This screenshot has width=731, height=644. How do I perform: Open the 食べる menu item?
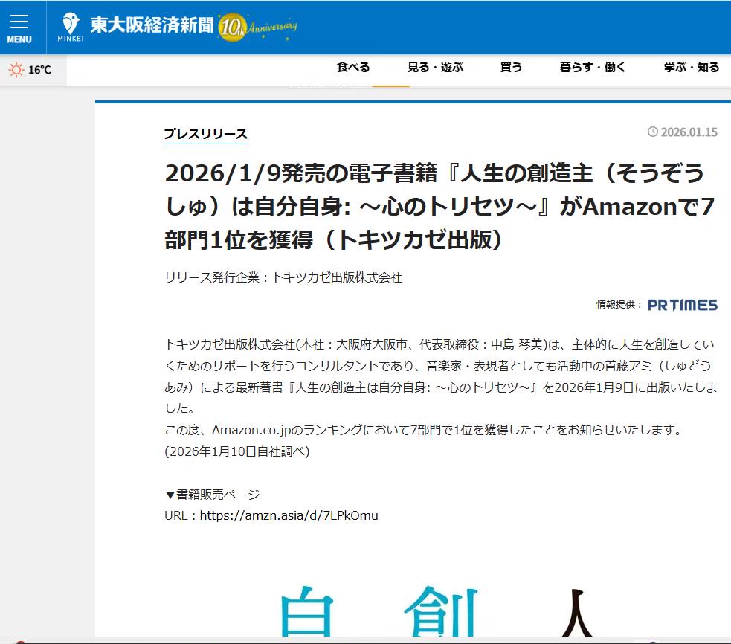click(353, 67)
